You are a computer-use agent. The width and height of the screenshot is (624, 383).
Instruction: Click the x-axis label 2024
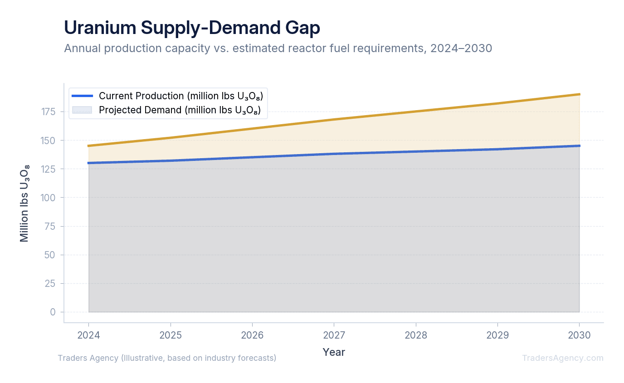pos(88,335)
